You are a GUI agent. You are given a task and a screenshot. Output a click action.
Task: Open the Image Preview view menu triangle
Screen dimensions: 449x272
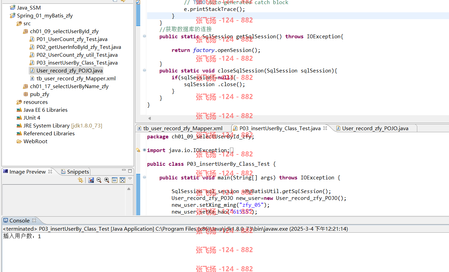coord(130,179)
